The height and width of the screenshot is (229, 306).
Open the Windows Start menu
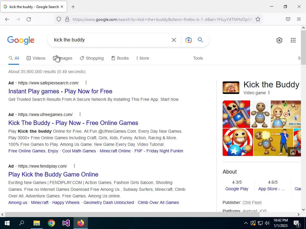[7, 223]
